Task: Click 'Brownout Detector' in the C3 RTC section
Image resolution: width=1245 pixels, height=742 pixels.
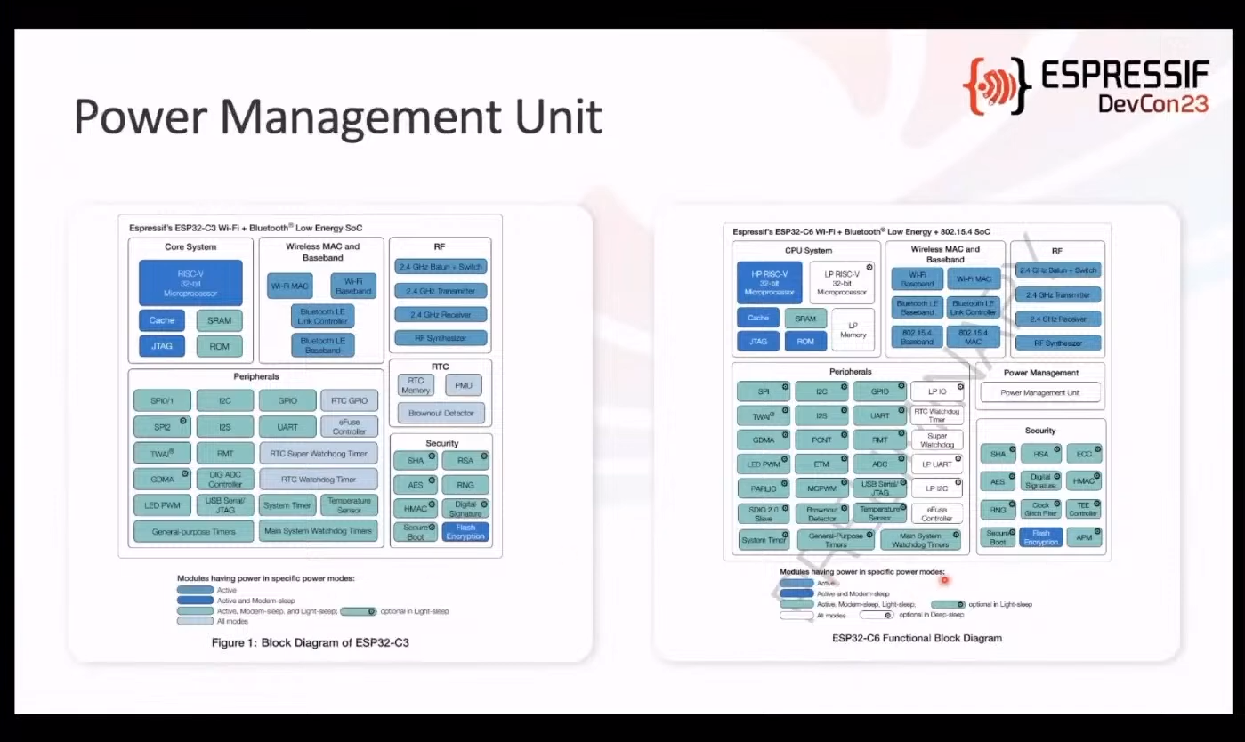Action: click(x=441, y=413)
